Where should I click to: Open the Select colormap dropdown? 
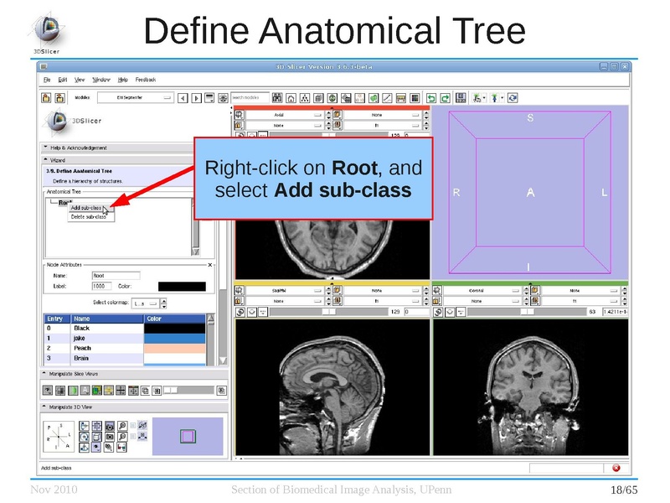(147, 302)
